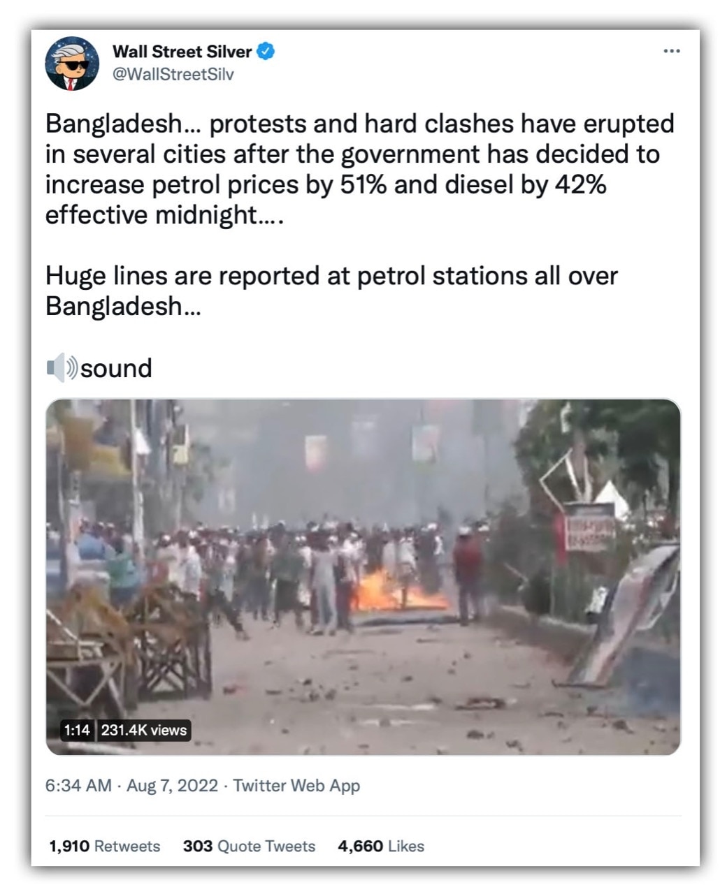Screen dimensions: 727x894
Task: View the 303 Quote Tweets list
Action: click(249, 846)
